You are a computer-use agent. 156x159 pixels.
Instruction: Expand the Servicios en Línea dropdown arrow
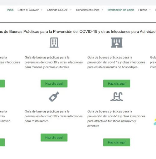[x=102, y=10]
